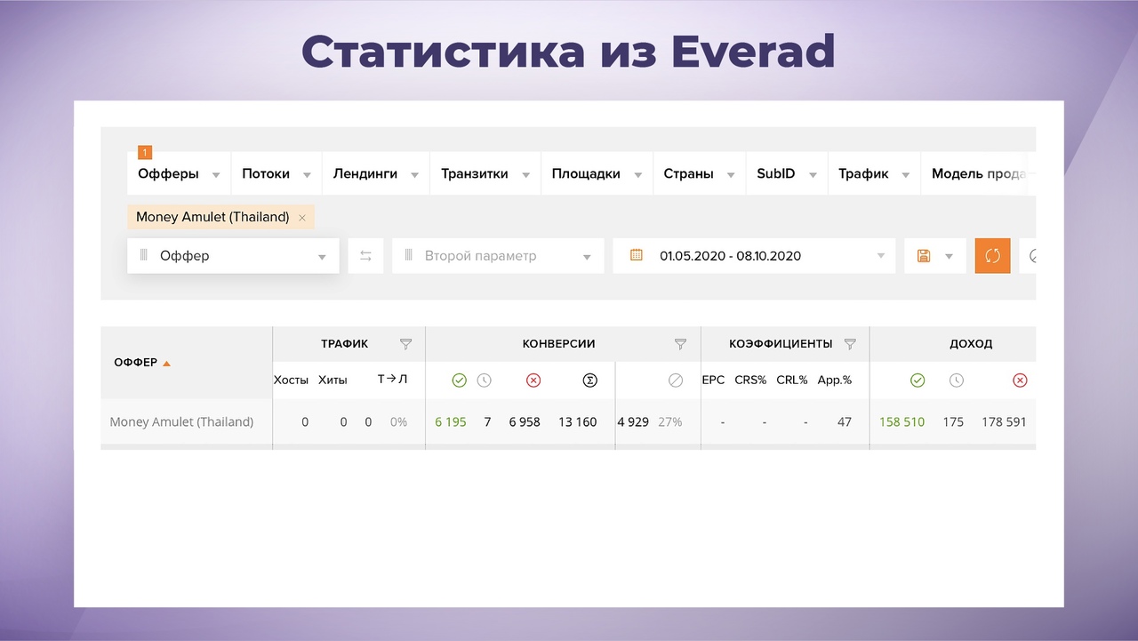Click approved income green check icon
This screenshot has width=1138, height=641.
click(918, 381)
